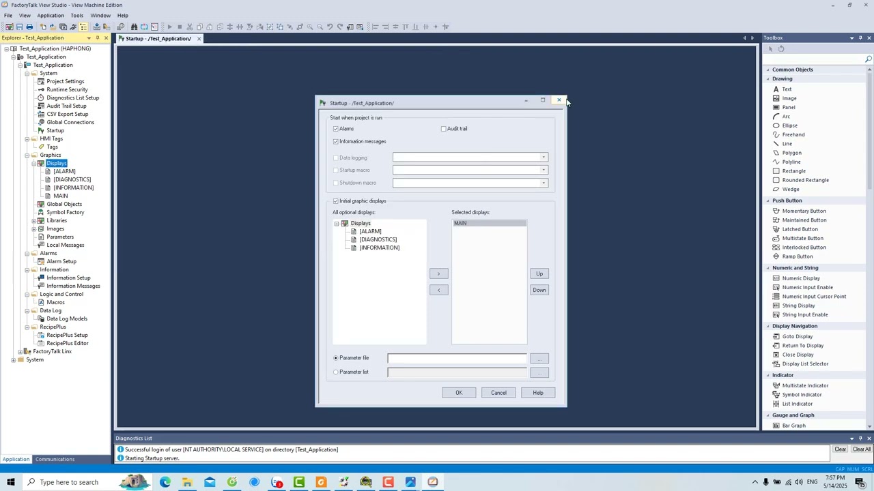874x491 pixels.
Task: Select the Numeric Display object
Action: tap(801, 278)
